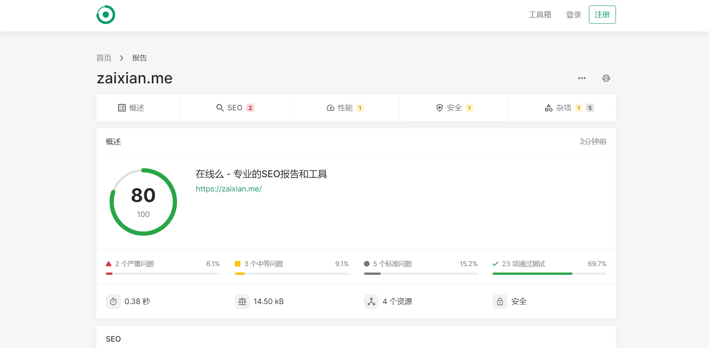Click the 注册 register button
The image size is (709, 348).
(602, 15)
